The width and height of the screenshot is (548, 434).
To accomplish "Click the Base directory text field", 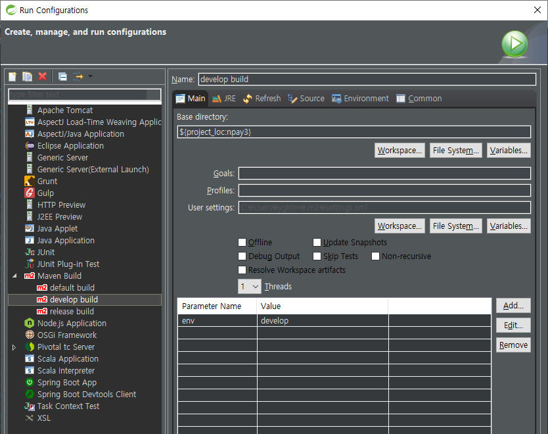I will (354, 132).
